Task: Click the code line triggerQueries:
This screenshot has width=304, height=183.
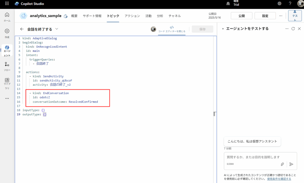Action: tap(42, 59)
